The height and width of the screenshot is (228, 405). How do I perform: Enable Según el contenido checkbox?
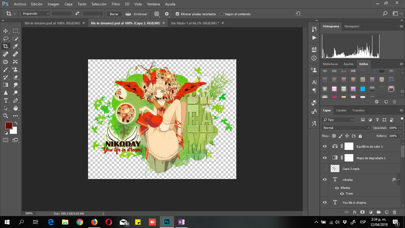(221, 14)
